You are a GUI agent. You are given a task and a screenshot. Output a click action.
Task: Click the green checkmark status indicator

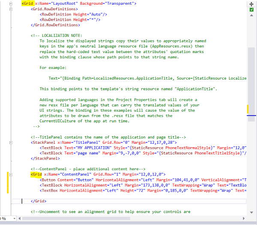(251, 10)
